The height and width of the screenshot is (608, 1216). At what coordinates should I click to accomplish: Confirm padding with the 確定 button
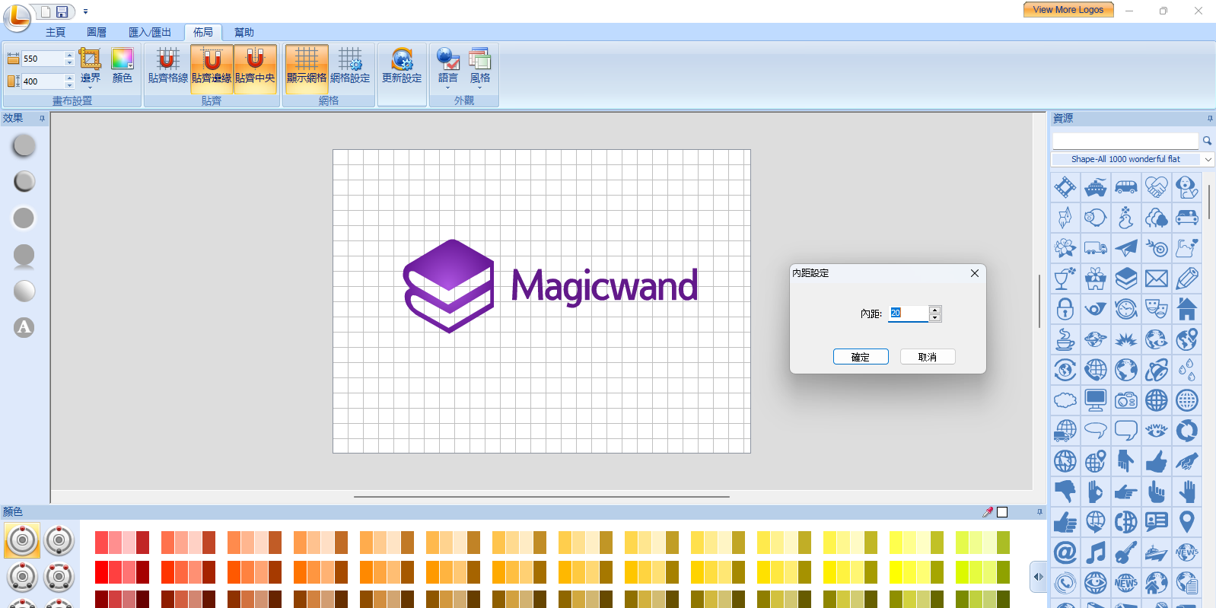[860, 357]
